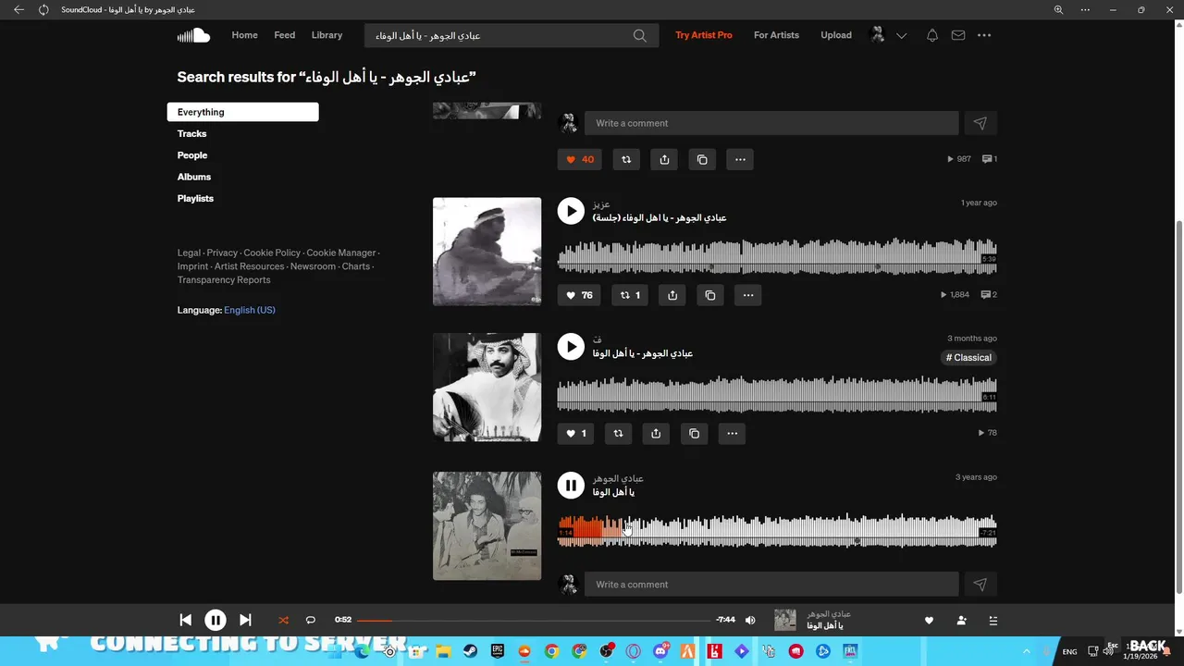Open Discord from the taskbar
Image resolution: width=1184 pixels, height=666 pixels.
tap(661, 651)
